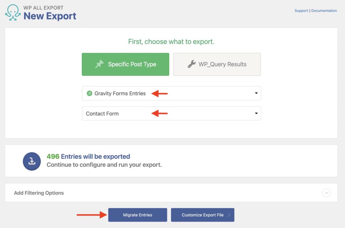The height and width of the screenshot is (228, 345).
Task: Switch to WP_Query Results option
Action: (x=217, y=64)
